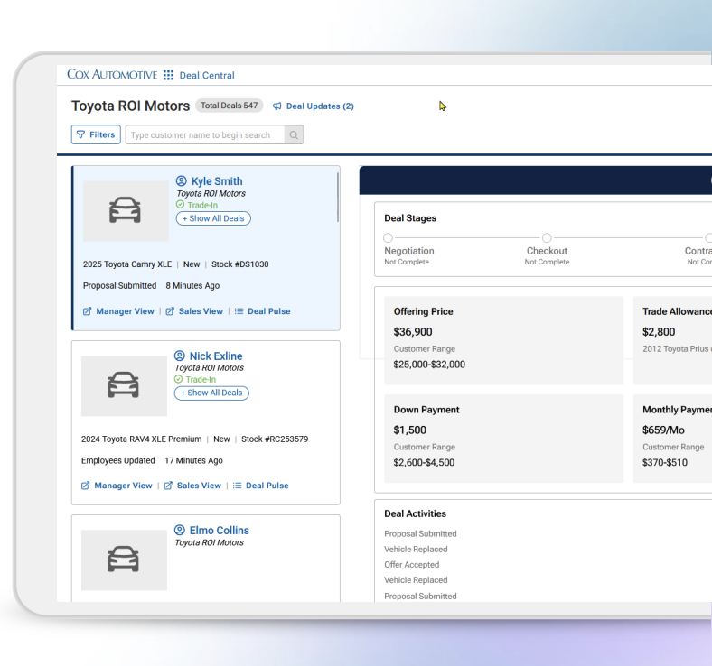Click Manager View external-link icon on Nick Exline card
The width and height of the screenshot is (712, 666).
(85, 486)
